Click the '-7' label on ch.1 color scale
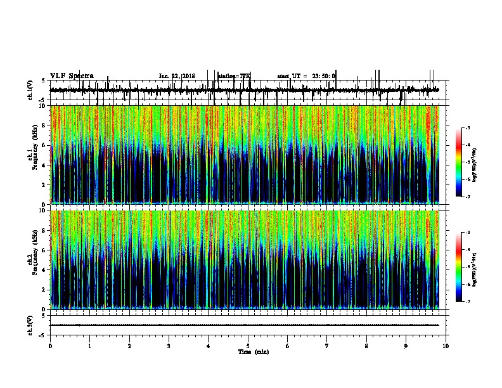 click(467, 197)
